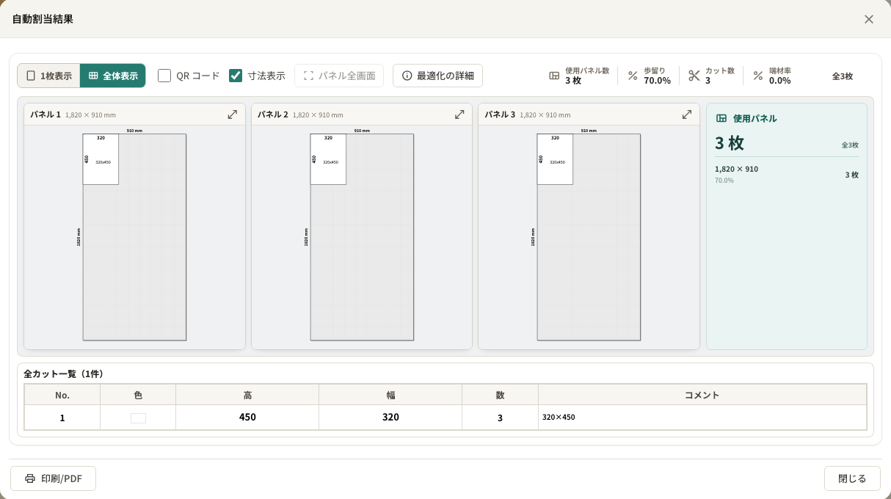Click the 使用パネル数 panel icon
Viewport: 891px width, 499px height.
point(554,76)
